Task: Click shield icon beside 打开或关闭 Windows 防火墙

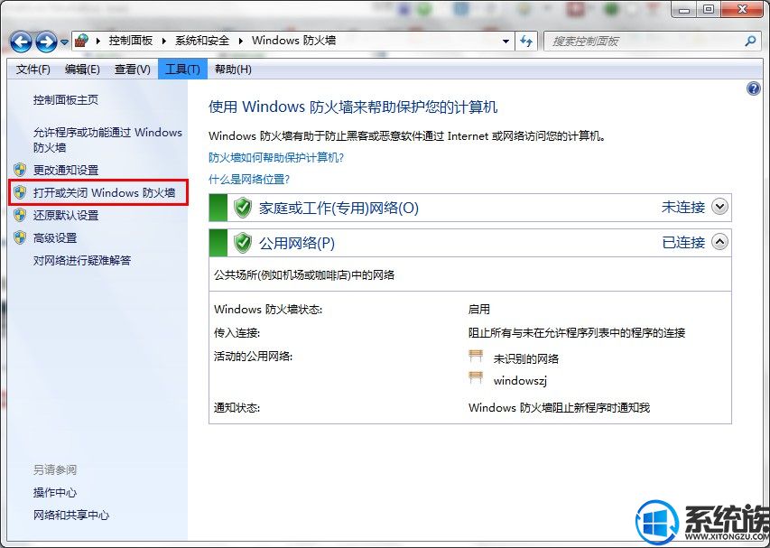Action: coord(20,192)
